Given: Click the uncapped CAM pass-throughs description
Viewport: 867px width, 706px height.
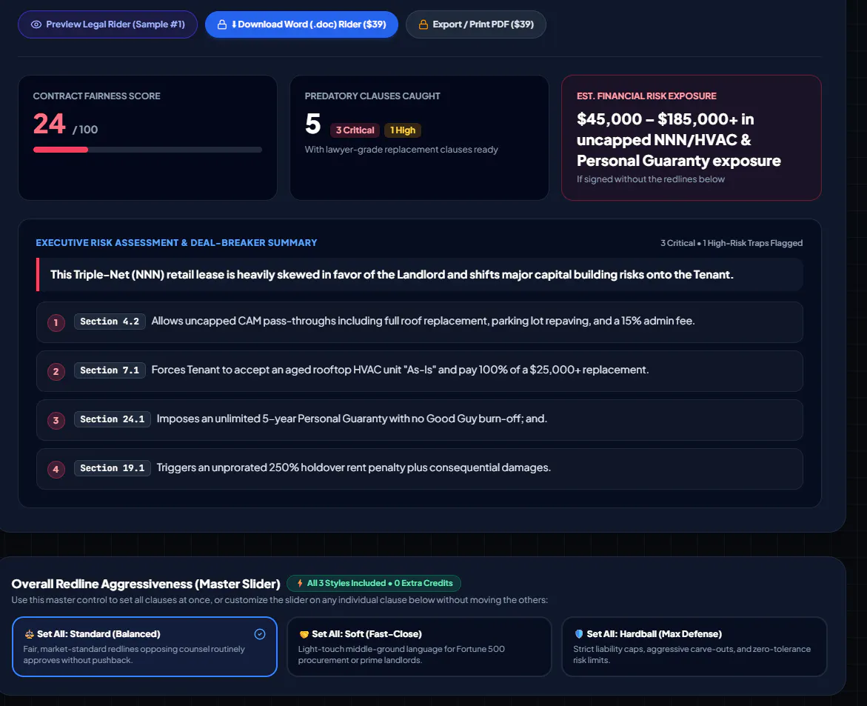Looking at the screenshot, I should tap(423, 321).
